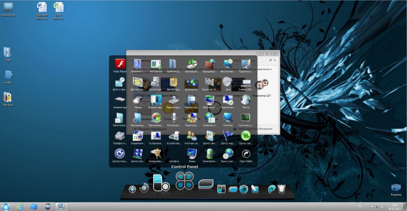
Task: Open Программы по умолчанию Windows-logo icon
Action: click(156, 118)
